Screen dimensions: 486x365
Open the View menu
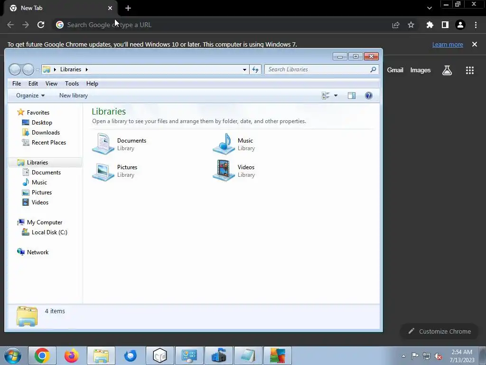click(51, 84)
